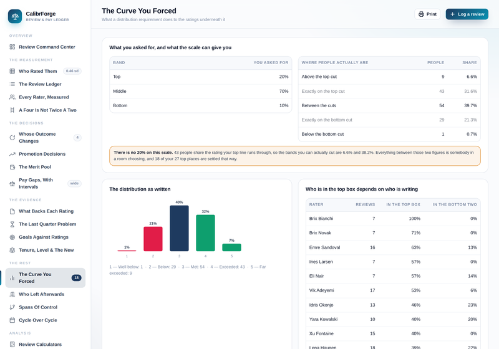
Task: Go to The Review Ledger
Action: (45, 84)
